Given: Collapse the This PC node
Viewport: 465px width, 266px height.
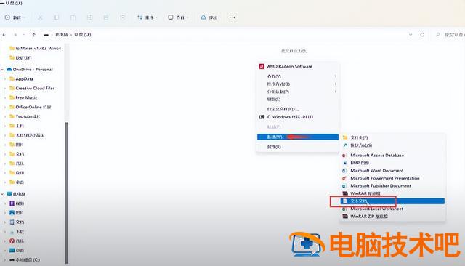Looking at the screenshot, I should tap(3, 194).
